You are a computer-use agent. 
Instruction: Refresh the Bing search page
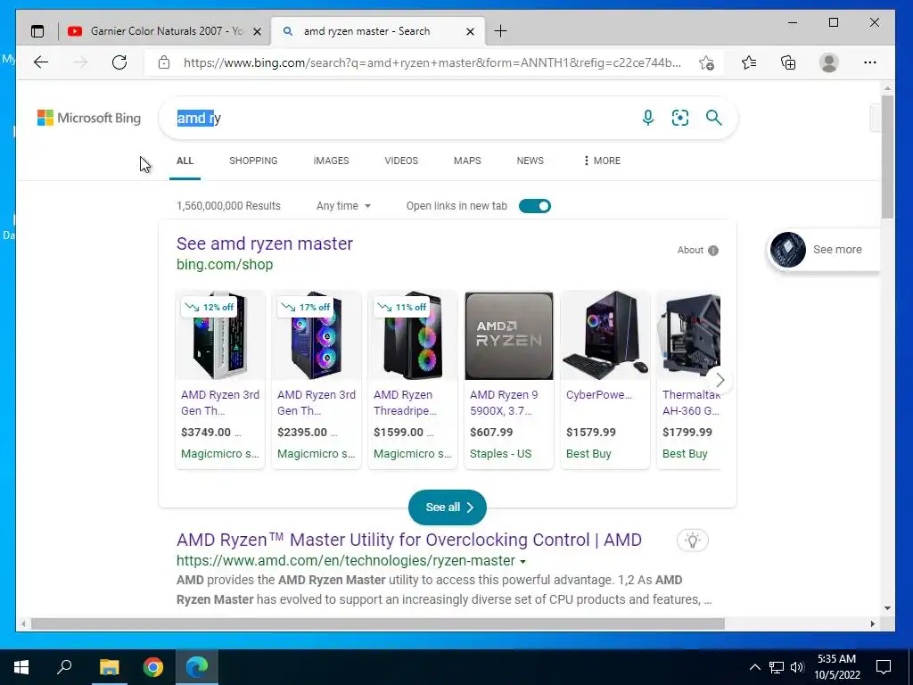pos(119,62)
